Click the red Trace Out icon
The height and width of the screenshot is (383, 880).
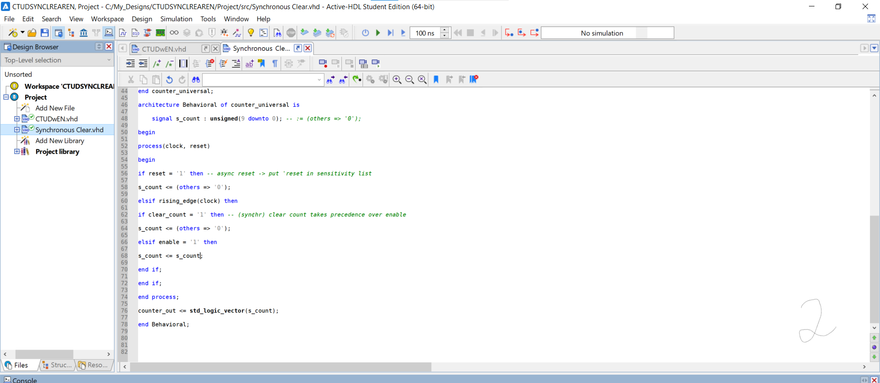[534, 33]
